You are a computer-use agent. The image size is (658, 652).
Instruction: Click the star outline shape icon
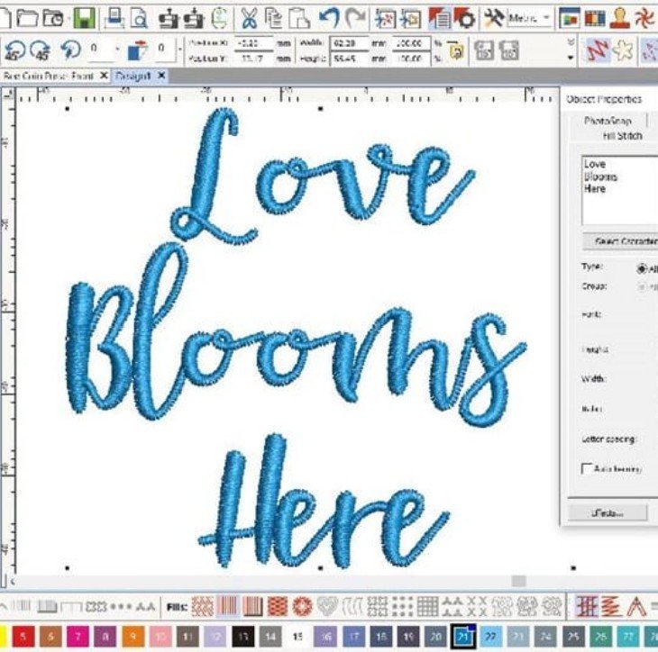623,50
